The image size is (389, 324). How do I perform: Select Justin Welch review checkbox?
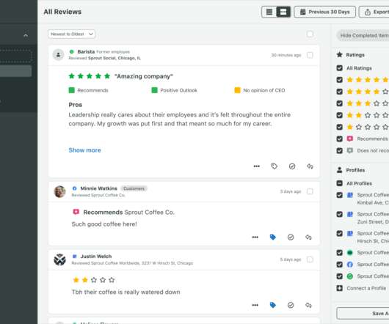click(x=310, y=259)
